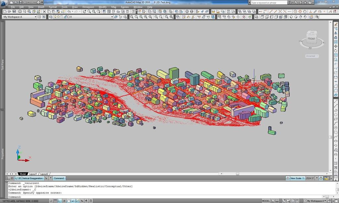This screenshot has height=203, width=339.
Task: Click the coordinates readout in the status bar
Action: 21,201
